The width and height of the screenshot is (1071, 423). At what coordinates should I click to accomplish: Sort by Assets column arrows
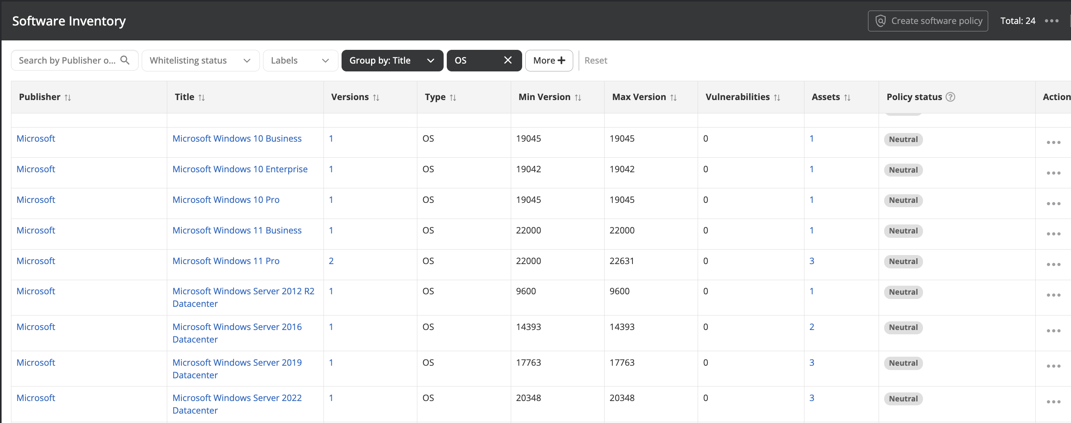(847, 97)
